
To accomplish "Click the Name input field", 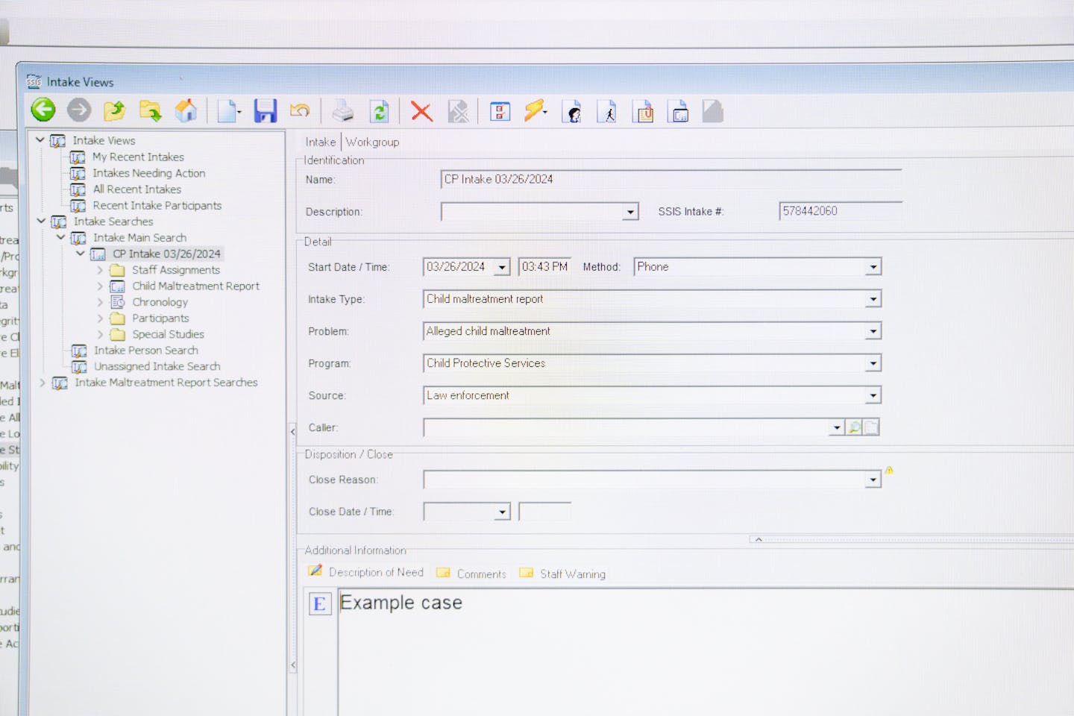I will pyautogui.click(x=670, y=180).
